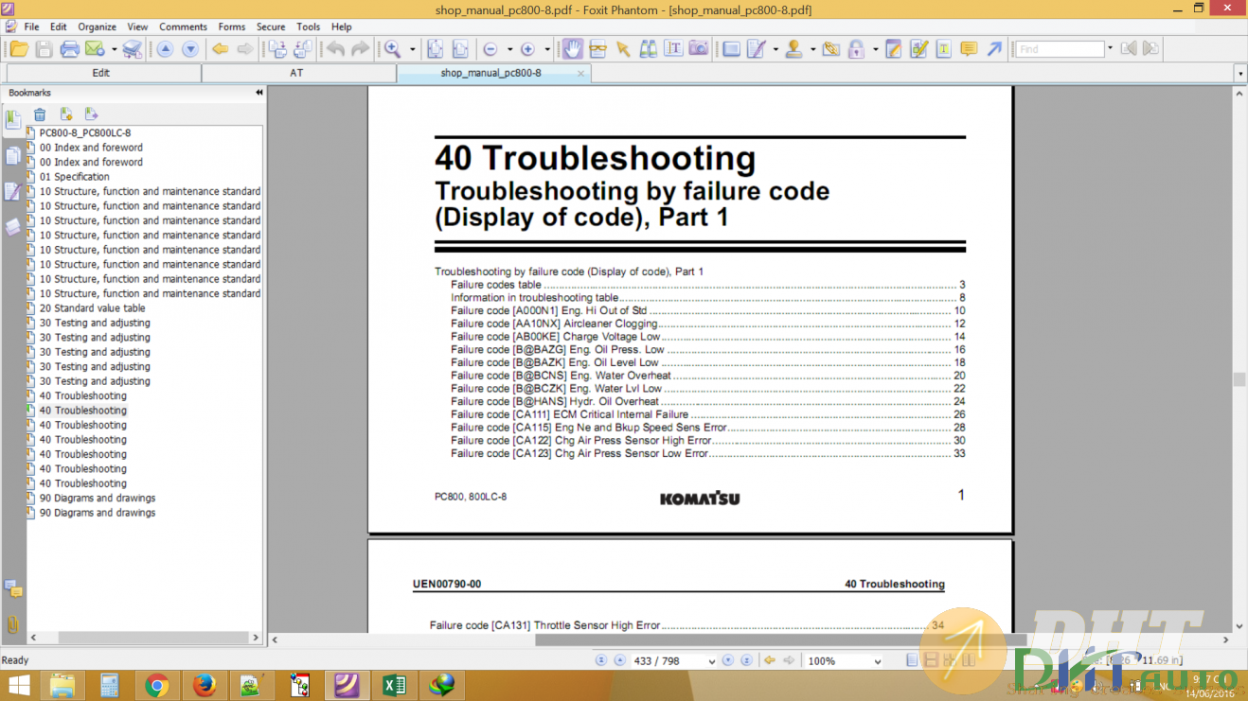Open the Secure menu
The image size is (1248, 701).
click(x=271, y=26)
